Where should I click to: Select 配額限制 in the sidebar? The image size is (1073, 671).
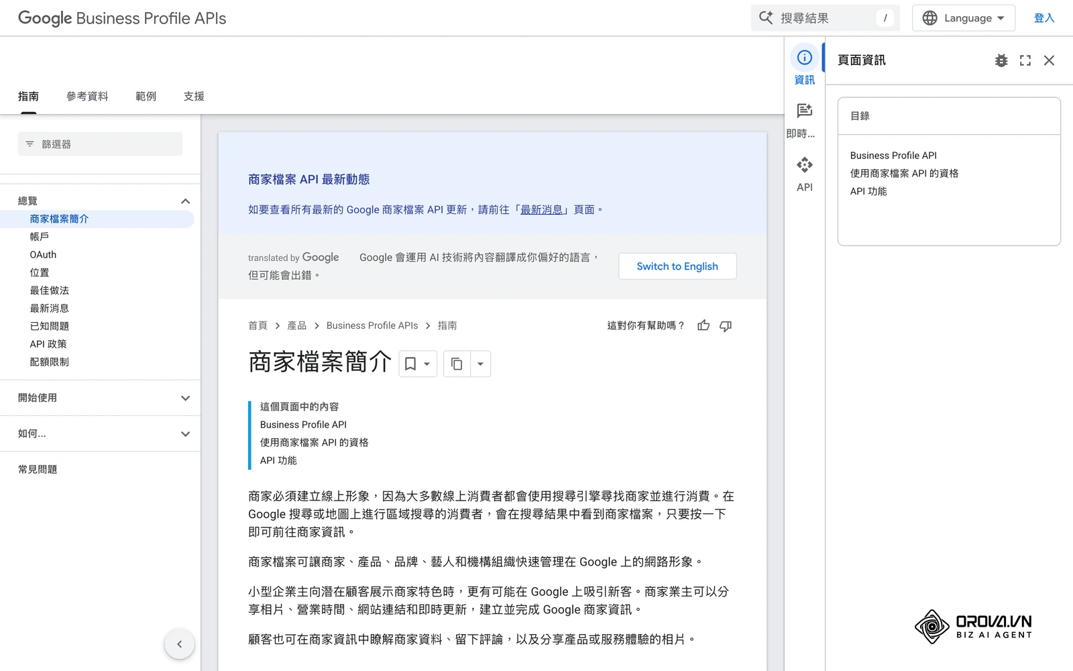pos(50,362)
